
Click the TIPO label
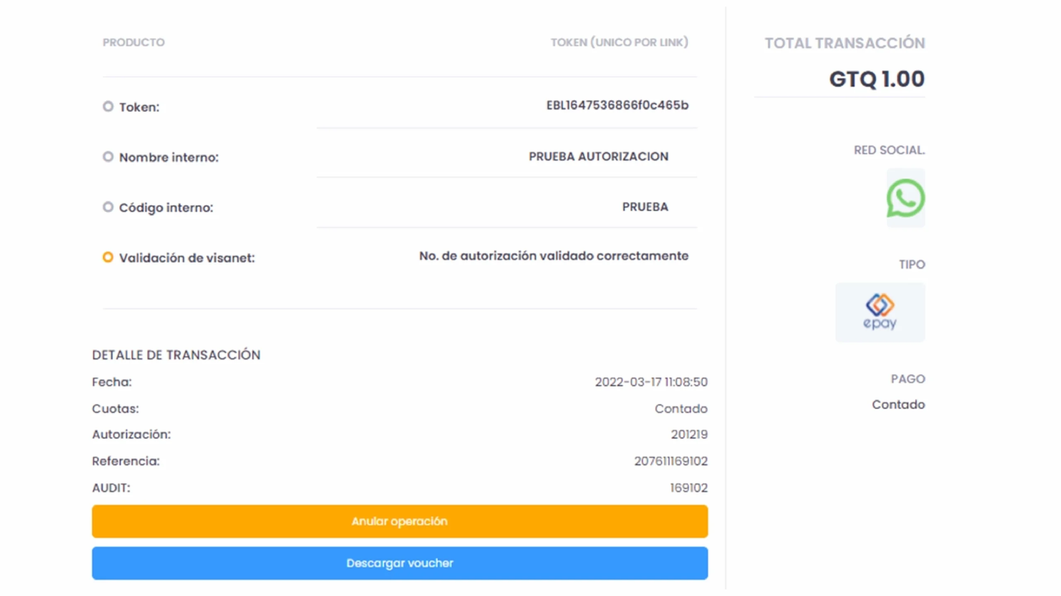click(912, 264)
